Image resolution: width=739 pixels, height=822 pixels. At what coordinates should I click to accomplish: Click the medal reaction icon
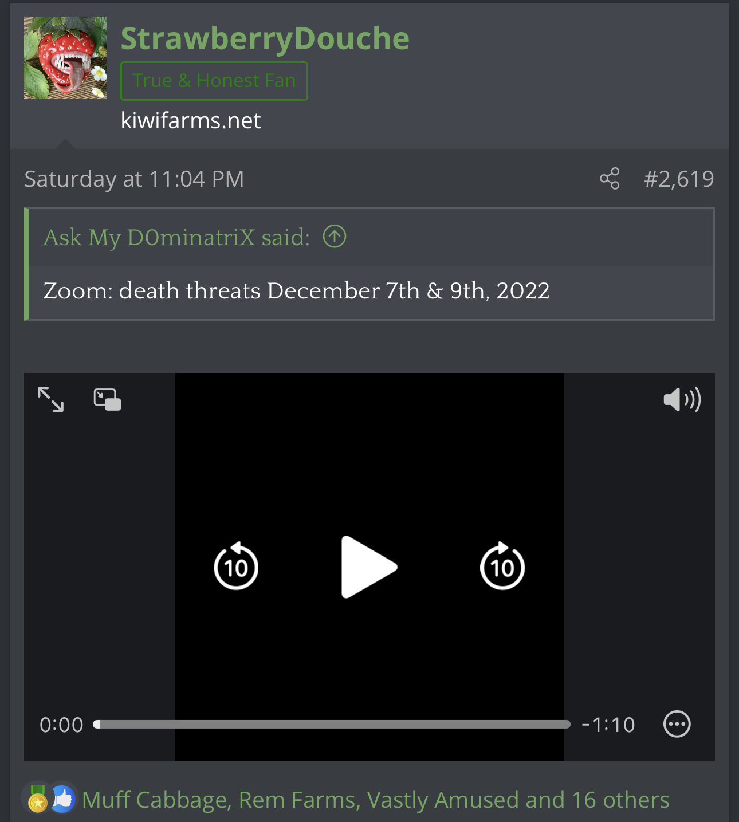[37, 800]
